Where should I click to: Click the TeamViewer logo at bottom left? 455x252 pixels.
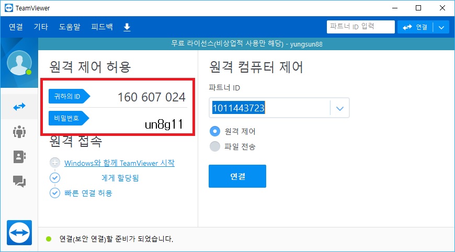(19, 233)
